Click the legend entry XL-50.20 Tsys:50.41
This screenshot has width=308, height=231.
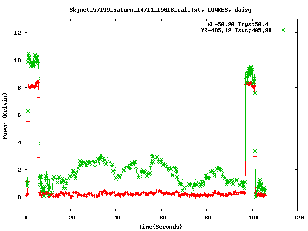point(240,24)
